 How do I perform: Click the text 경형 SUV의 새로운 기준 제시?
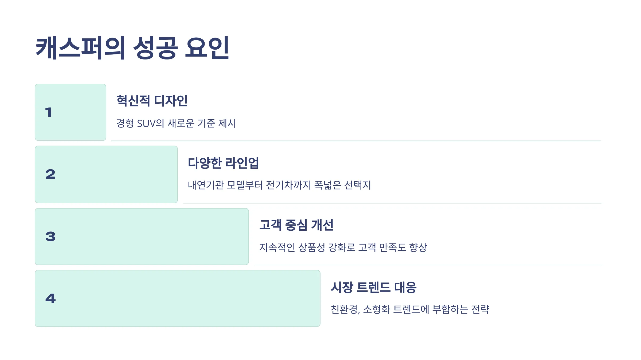click(x=176, y=123)
